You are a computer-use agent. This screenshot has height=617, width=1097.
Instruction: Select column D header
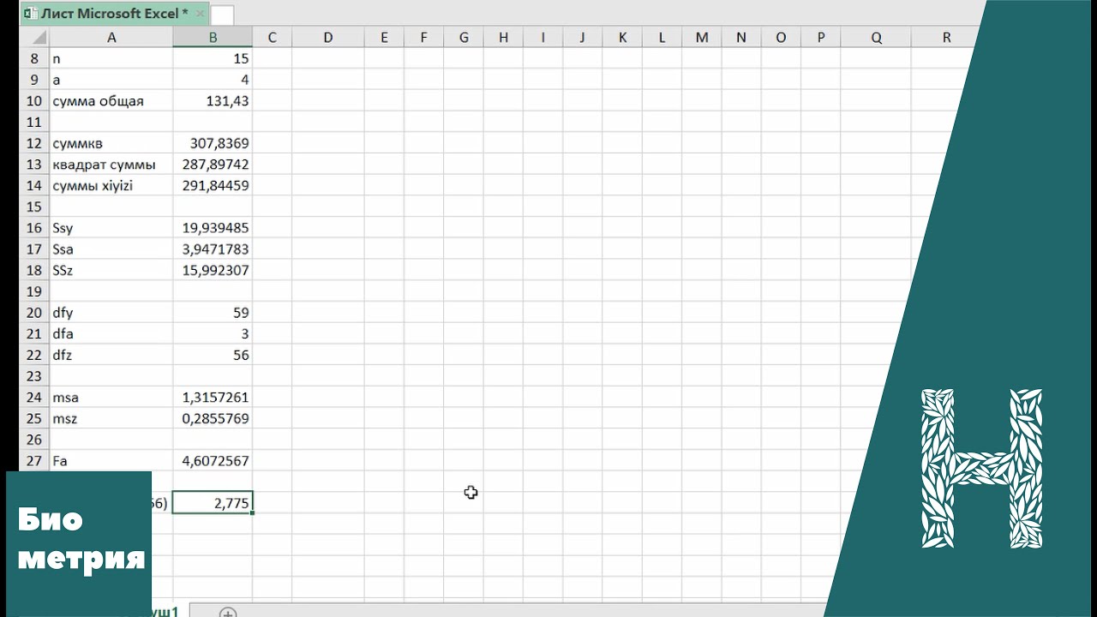pyautogui.click(x=328, y=38)
